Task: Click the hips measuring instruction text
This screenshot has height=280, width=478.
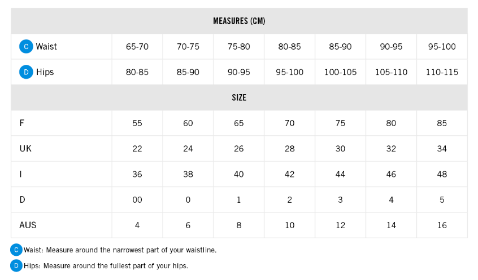Action: coord(106,265)
